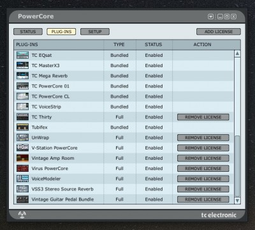The image size is (255, 230).
Task: Click the Enabled status for VoiceModeler
Action: 154,179
